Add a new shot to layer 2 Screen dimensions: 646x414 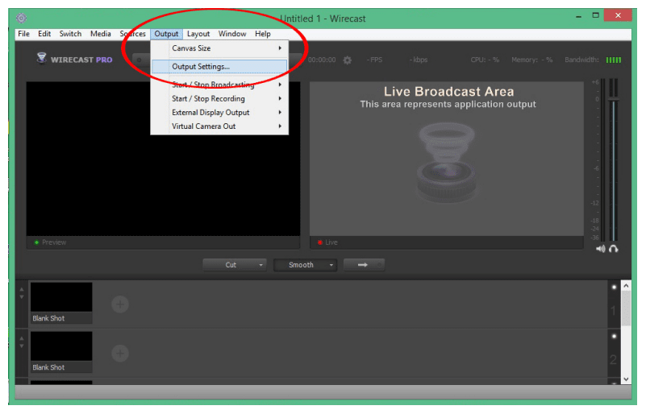[120, 354]
